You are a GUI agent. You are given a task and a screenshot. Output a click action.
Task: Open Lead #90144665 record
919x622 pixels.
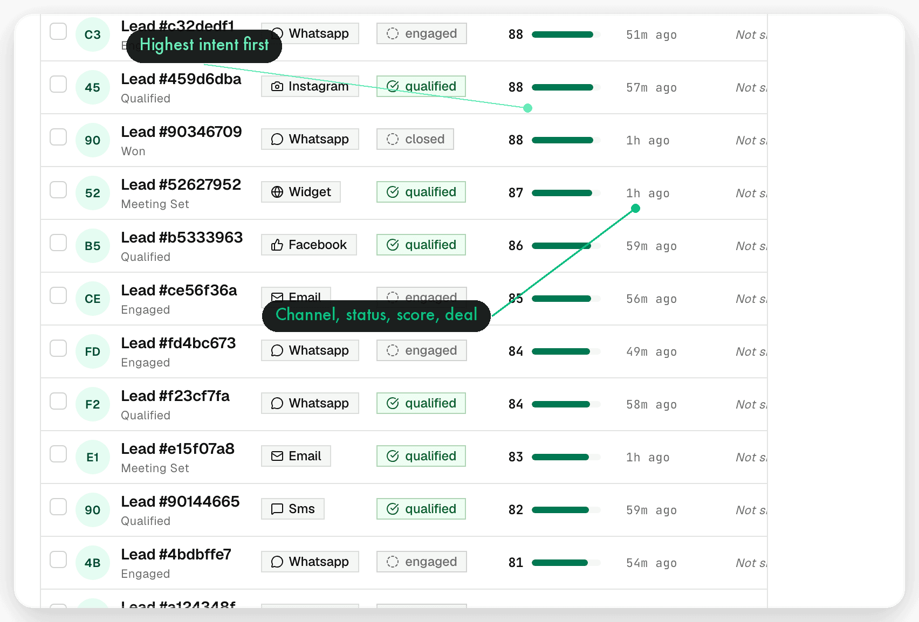(x=180, y=501)
